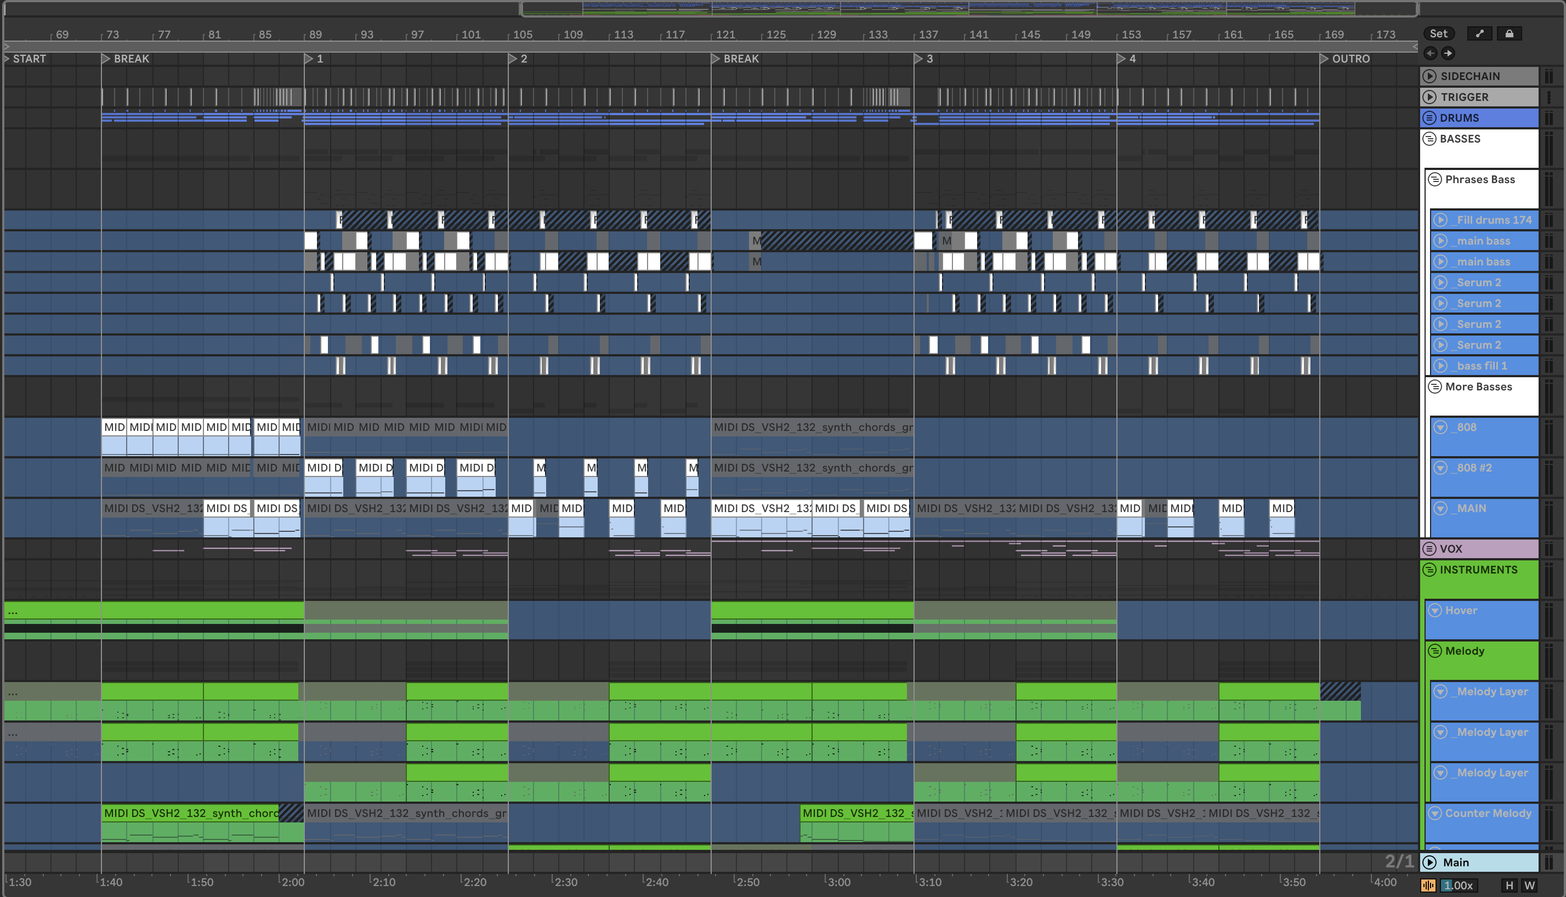
Task: Collapse the DRUMS group track
Action: tap(1429, 118)
